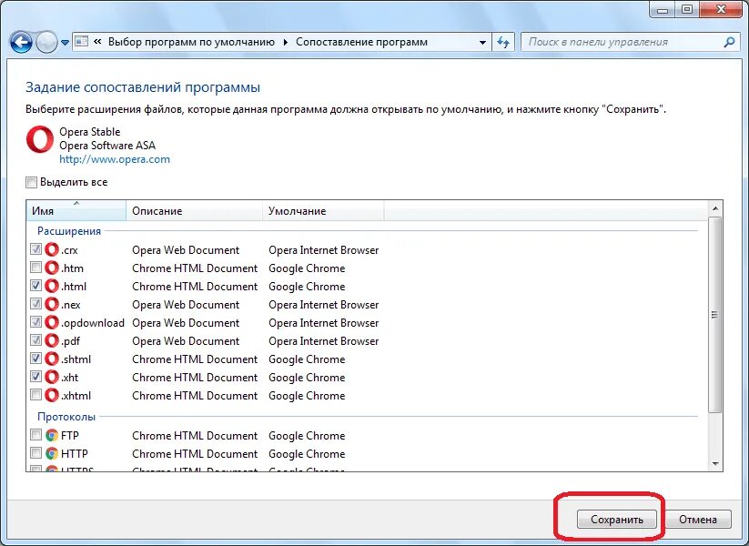Screen dimensions: 749x546
Task: Click the refresh button beside address bar
Action: (x=503, y=43)
